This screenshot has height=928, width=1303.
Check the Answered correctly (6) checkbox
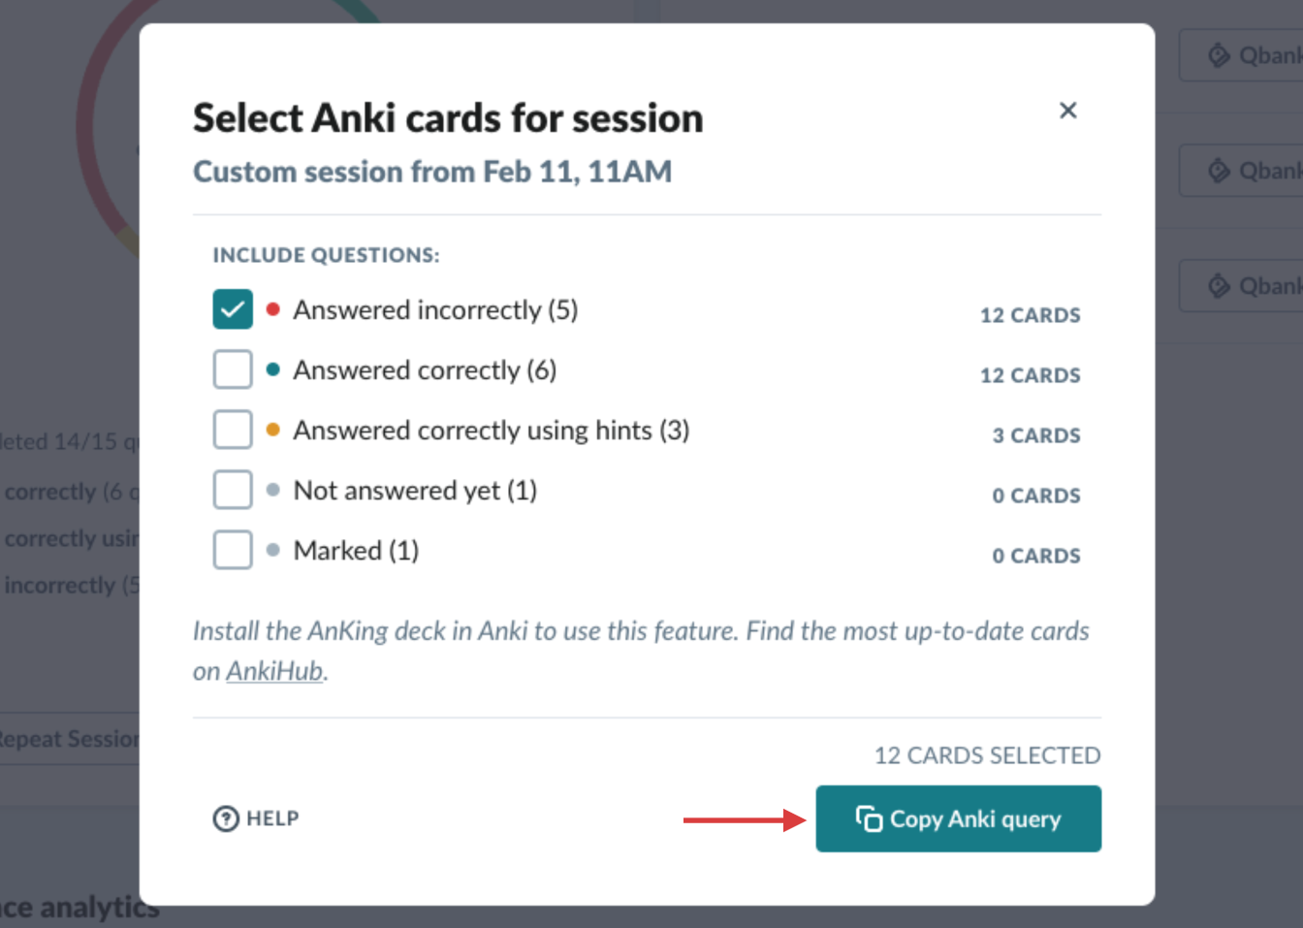(233, 369)
